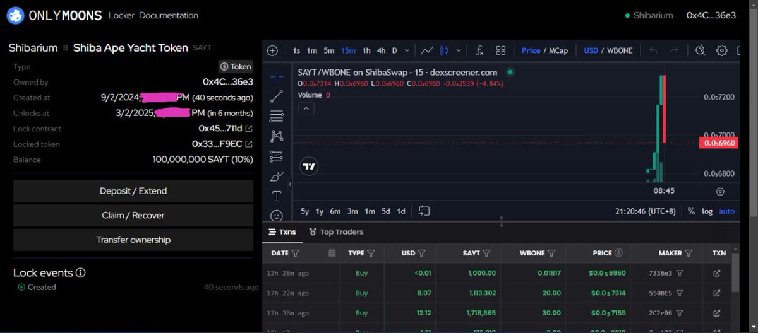The width and height of the screenshot is (758, 333).
Task: Select the candlestick chart style icon
Action: click(443, 50)
